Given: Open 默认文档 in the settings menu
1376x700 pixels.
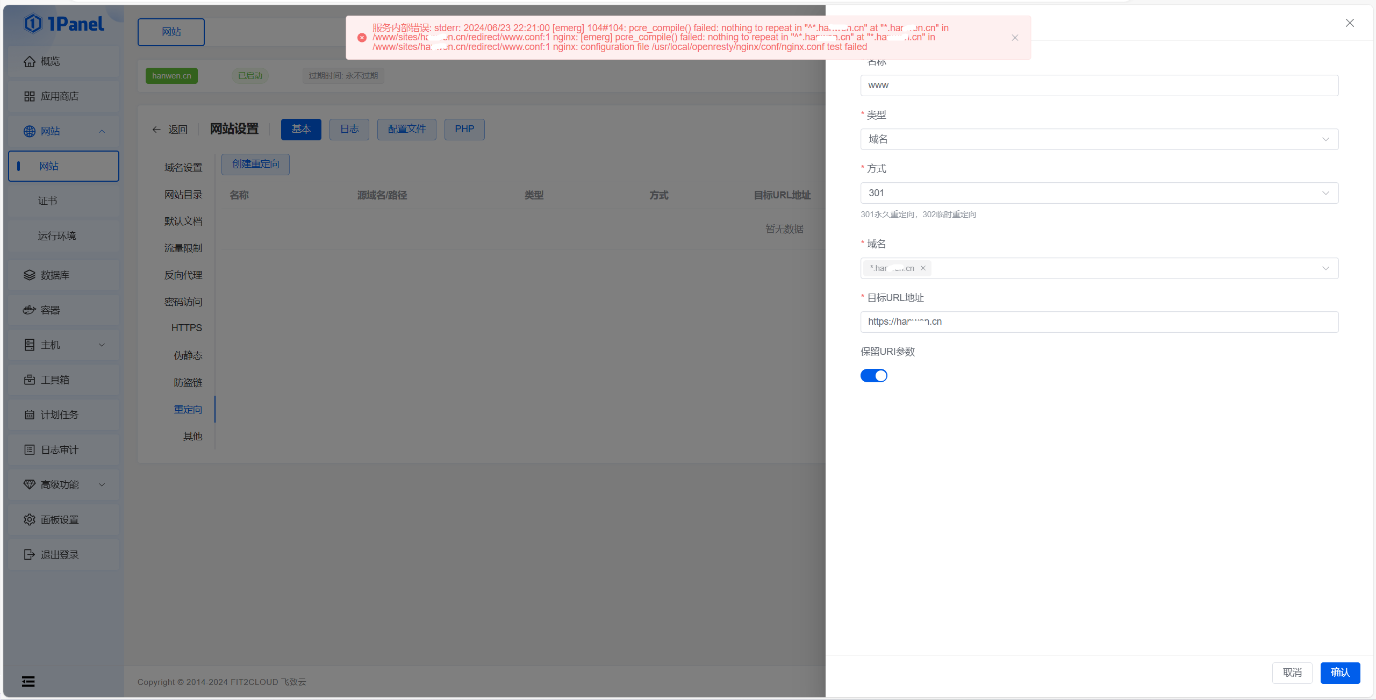Looking at the screenshot, I should pyautogui.click(x=183, y=222).
